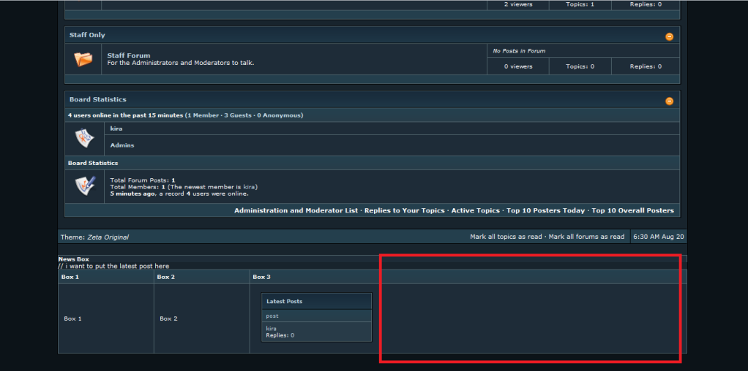Collapse the Staff Only category

pos(669,37)
